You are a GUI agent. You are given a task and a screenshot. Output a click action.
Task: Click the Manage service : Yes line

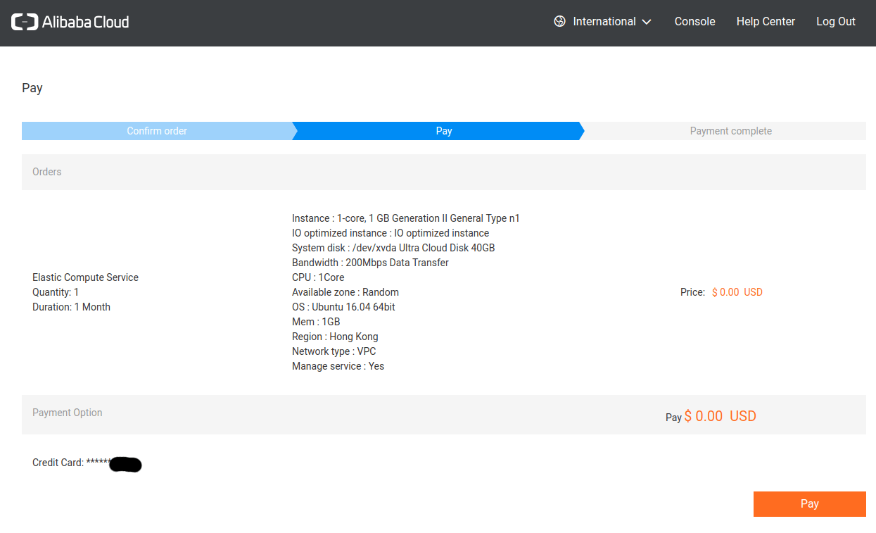coord(338,366)
